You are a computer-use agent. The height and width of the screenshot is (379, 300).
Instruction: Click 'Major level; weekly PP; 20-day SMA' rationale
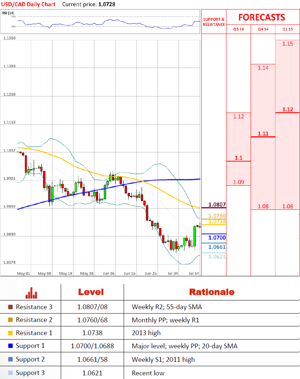point(185,346)
